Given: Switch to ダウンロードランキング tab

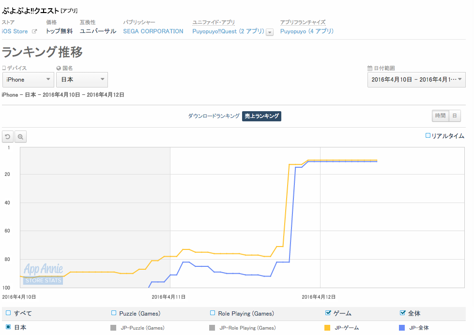Looking at the screenshot, I should pos(214,116).
